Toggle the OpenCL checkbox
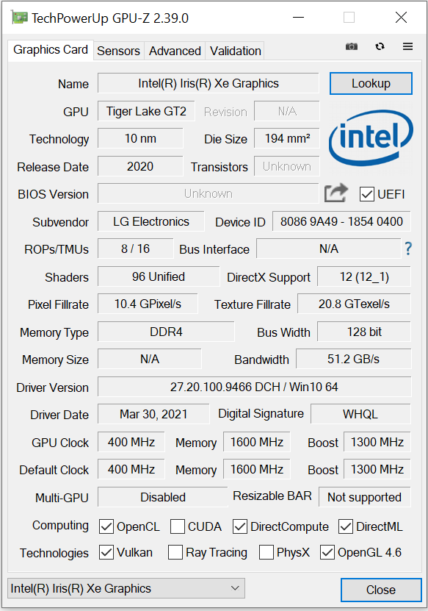Screen dimensions: 428x611 [106, 526]
